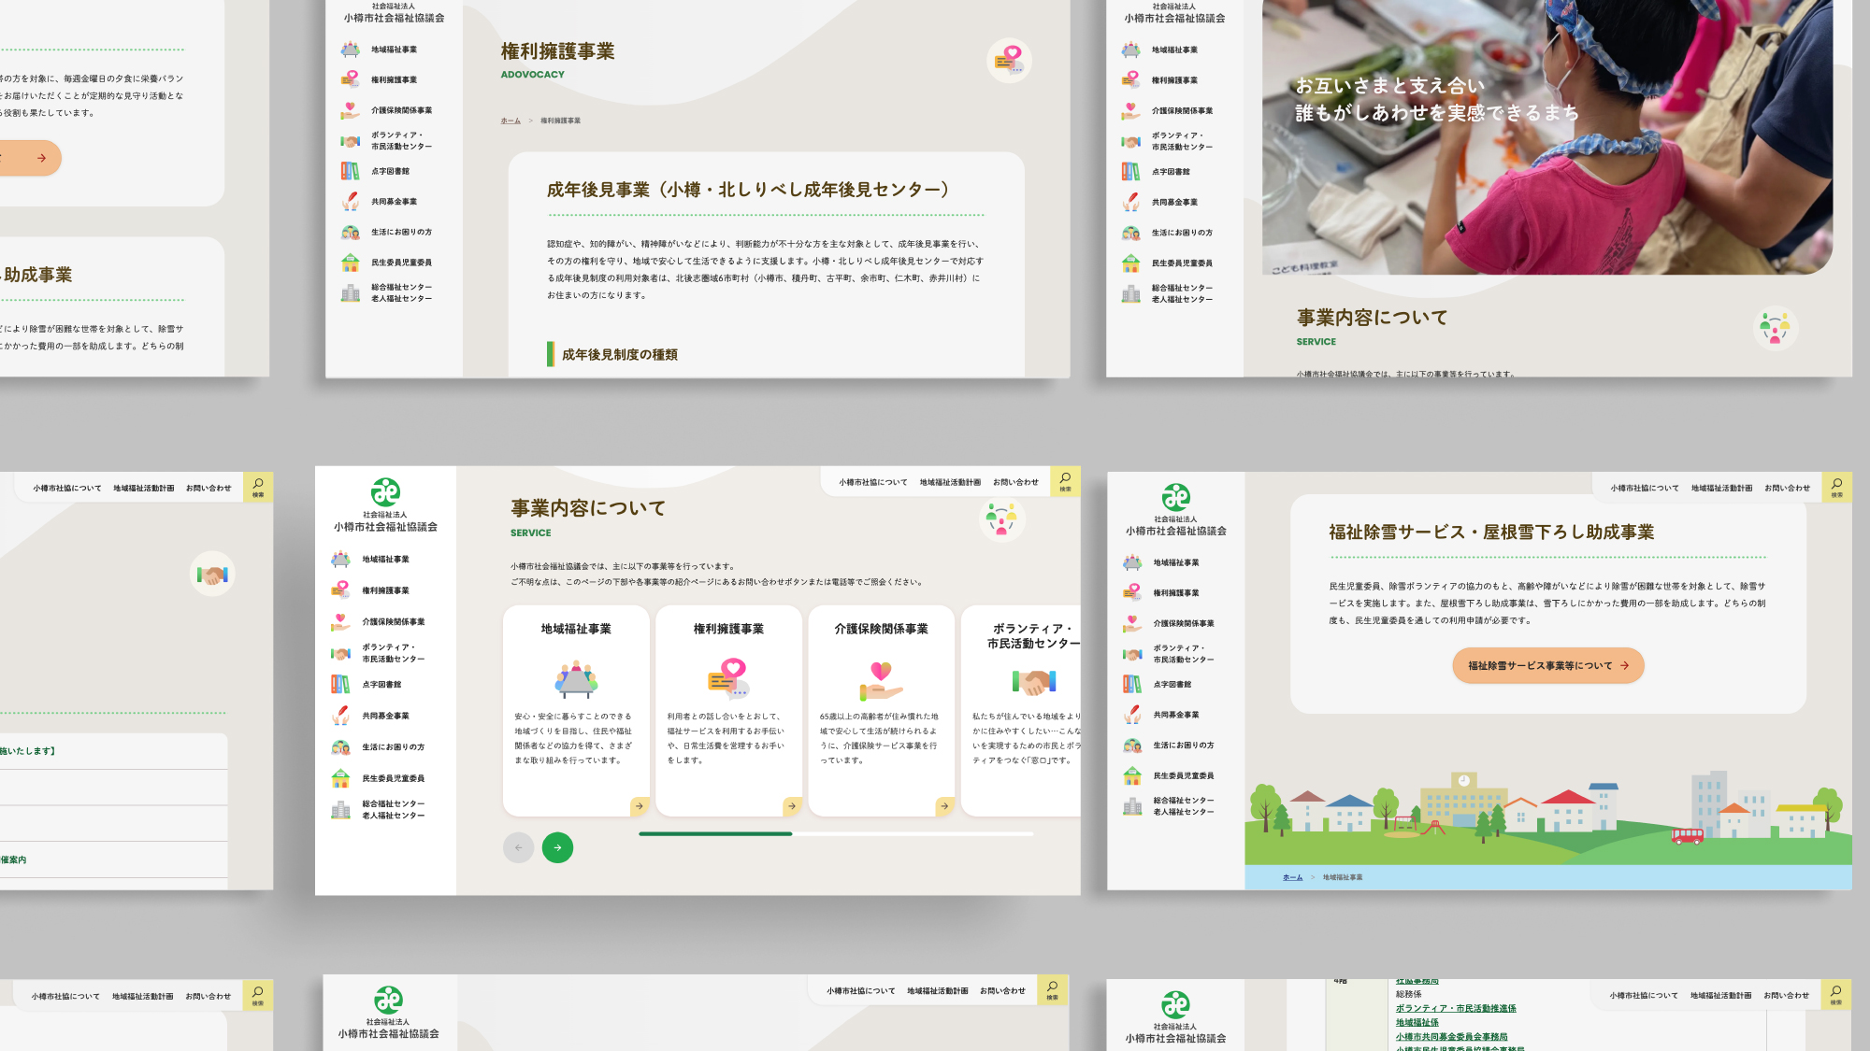The image size is (1870, 1051).
Task: Open 小樽市社協について on the snow-removal page nav
Action: pyautogui.click(x=1645, y=488)
